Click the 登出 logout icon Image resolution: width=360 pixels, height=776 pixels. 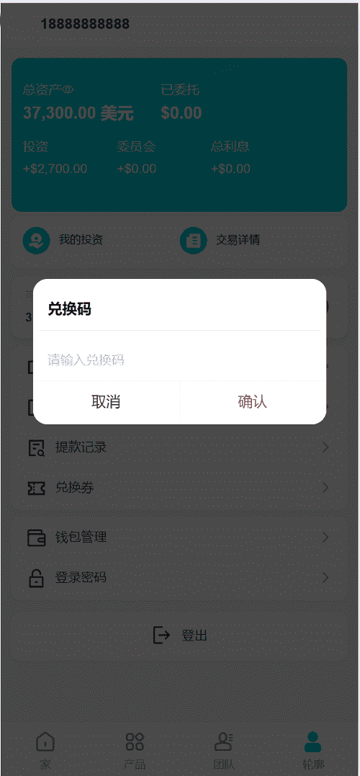tap(162, 635)
